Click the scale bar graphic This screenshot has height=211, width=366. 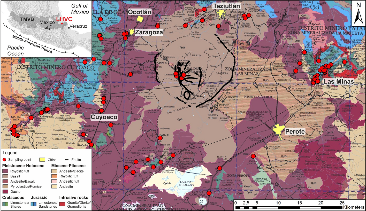tap(289, 208)
